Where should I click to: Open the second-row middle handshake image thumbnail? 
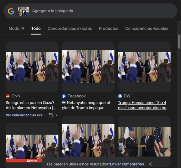tap(88, 141)
